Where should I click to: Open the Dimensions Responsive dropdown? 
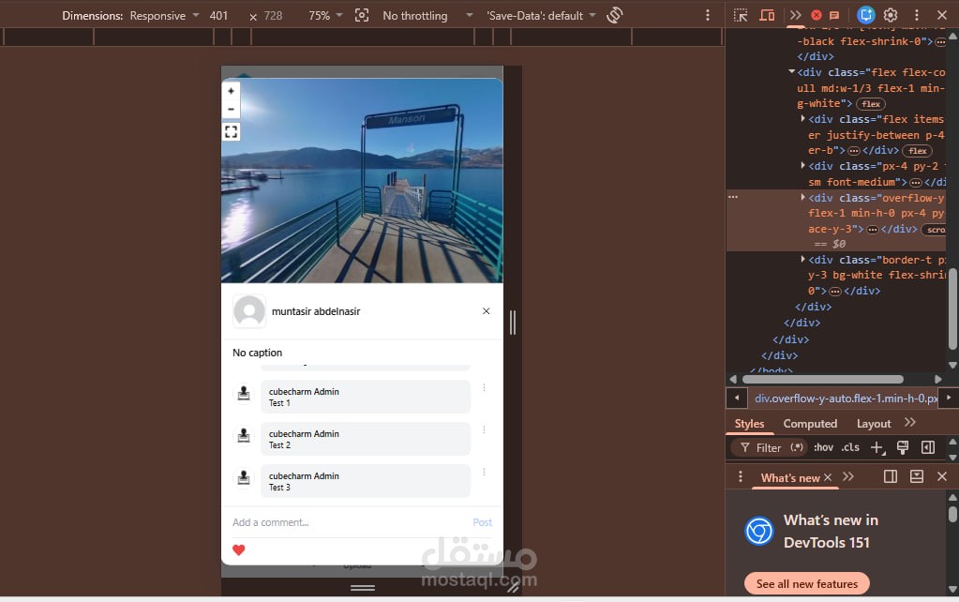tap(164, 15)
